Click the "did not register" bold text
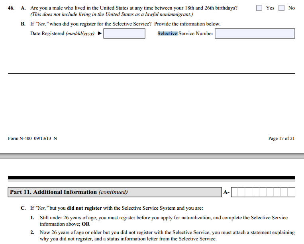 pyautogui.click(x=84, y=208)
